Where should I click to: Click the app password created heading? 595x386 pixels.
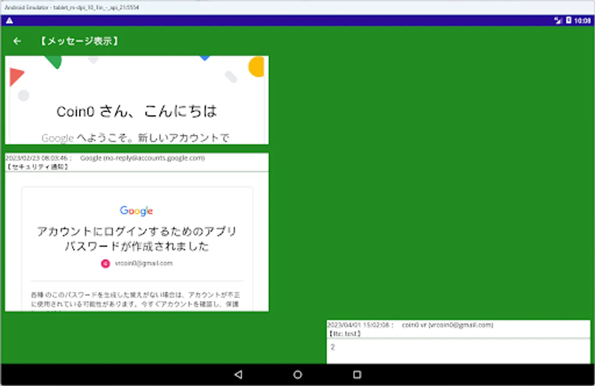click(x=137, y=238)
